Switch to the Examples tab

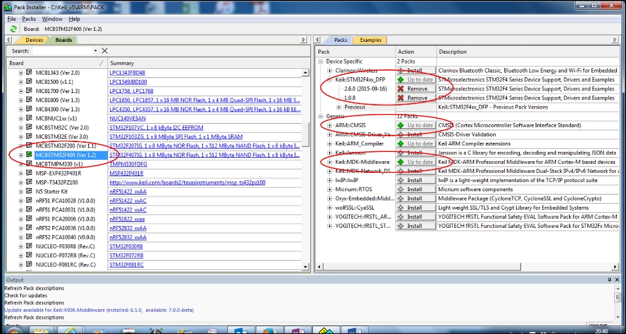click(x=370, y=40)
